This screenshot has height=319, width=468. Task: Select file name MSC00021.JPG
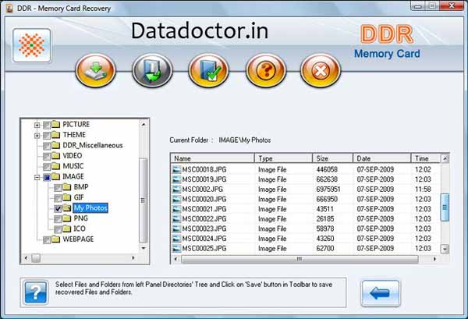(204, 209)
